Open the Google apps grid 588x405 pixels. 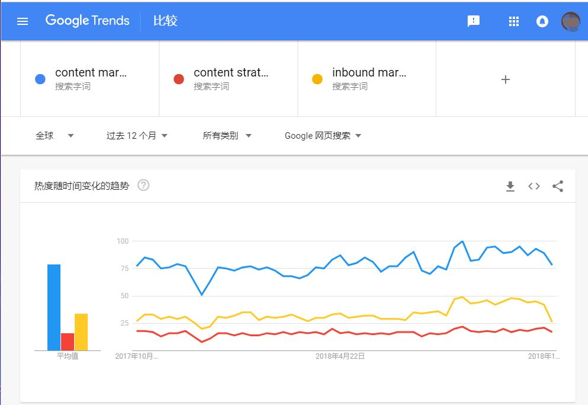coord(514,21)
